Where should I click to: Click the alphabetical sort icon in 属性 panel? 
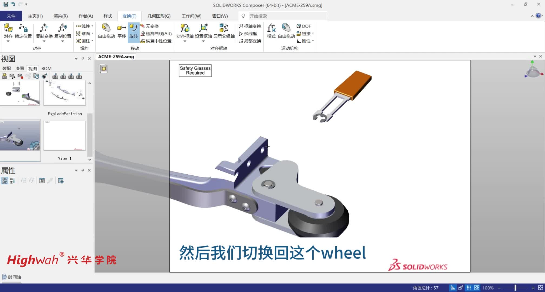pyautogui.click(x=12, y=181)
